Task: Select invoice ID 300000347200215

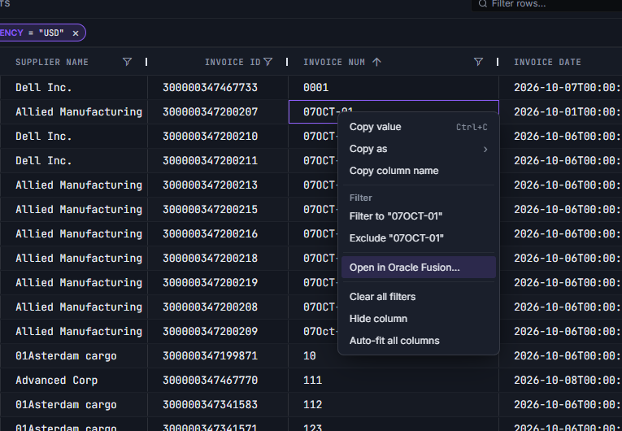Action: [x=218, y=210]
